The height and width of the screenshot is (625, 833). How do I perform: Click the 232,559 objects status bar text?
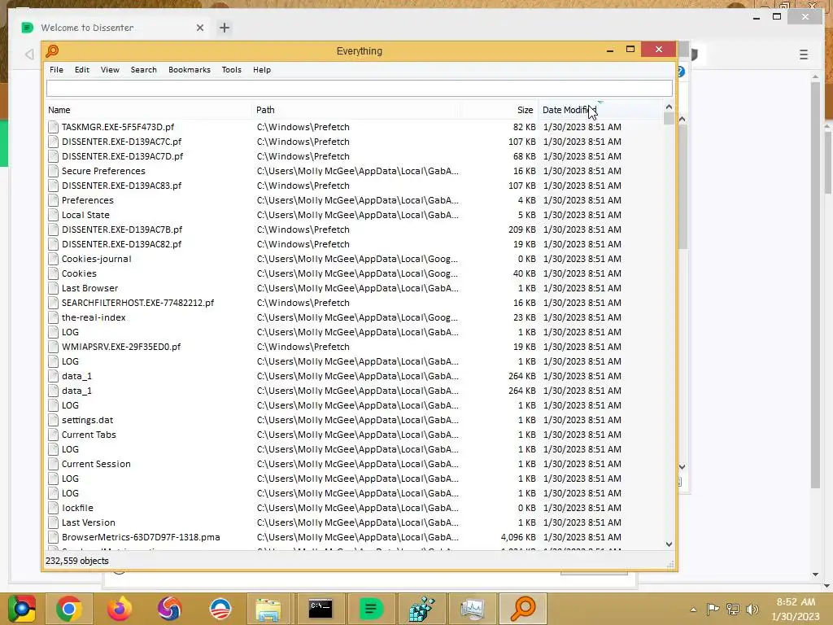pyautogui.click(x=77, y=561)
